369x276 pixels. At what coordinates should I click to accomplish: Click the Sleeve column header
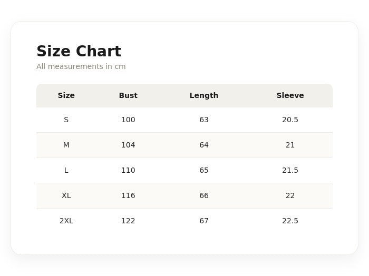[290, 95]
